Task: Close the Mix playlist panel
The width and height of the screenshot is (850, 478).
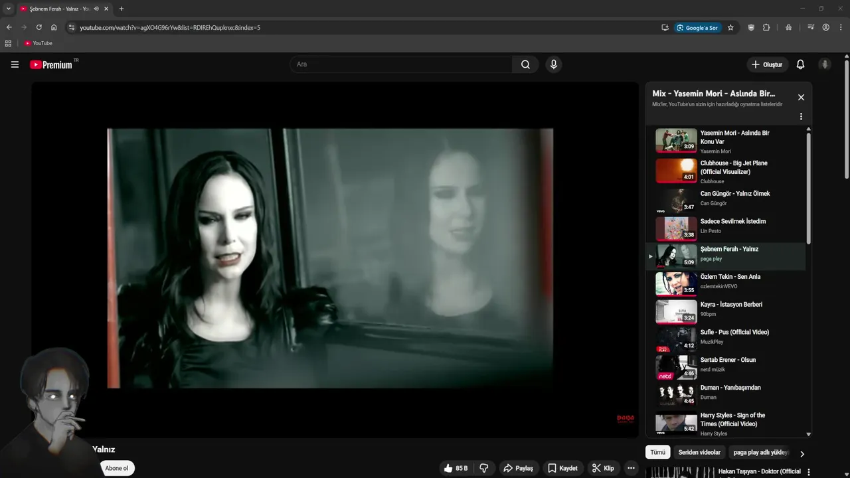Action: [x=801, y=97]
